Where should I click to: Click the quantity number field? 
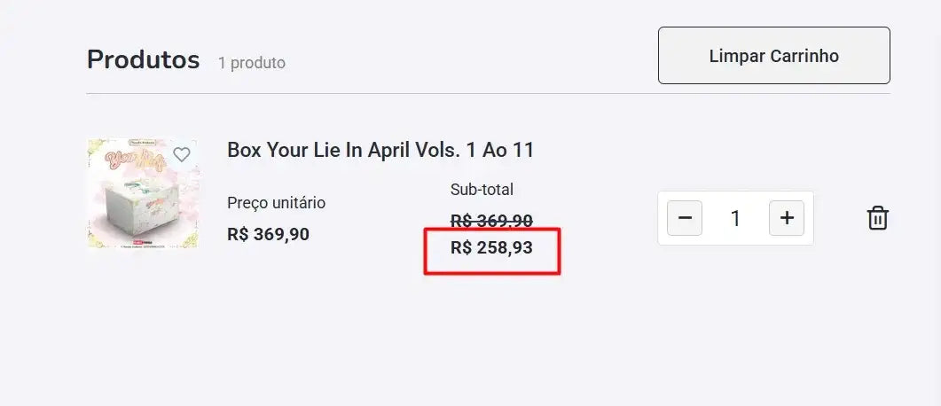pos(735,218)
